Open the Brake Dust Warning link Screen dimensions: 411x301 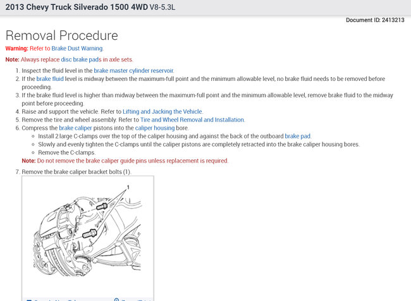[77, 49]
